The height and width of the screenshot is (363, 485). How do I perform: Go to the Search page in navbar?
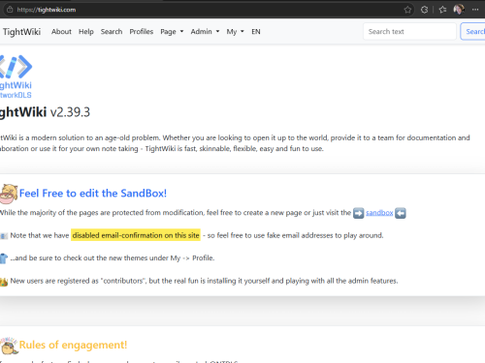112,32
